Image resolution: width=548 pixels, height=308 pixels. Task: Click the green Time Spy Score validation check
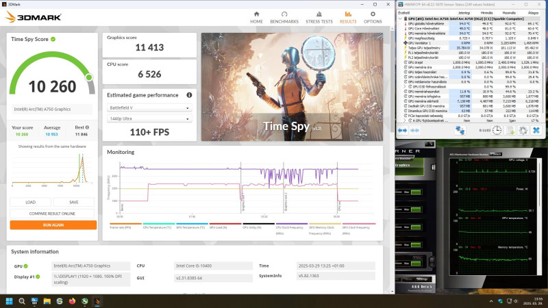coord(53,39)
